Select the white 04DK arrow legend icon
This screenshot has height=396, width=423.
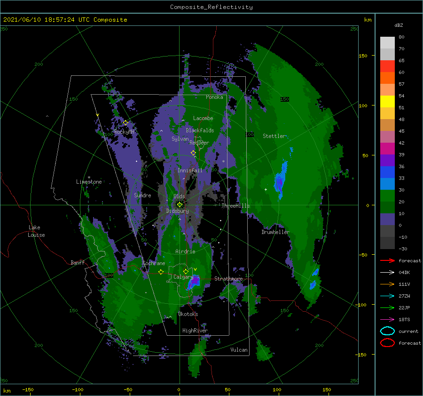click(x=387, y=272)
